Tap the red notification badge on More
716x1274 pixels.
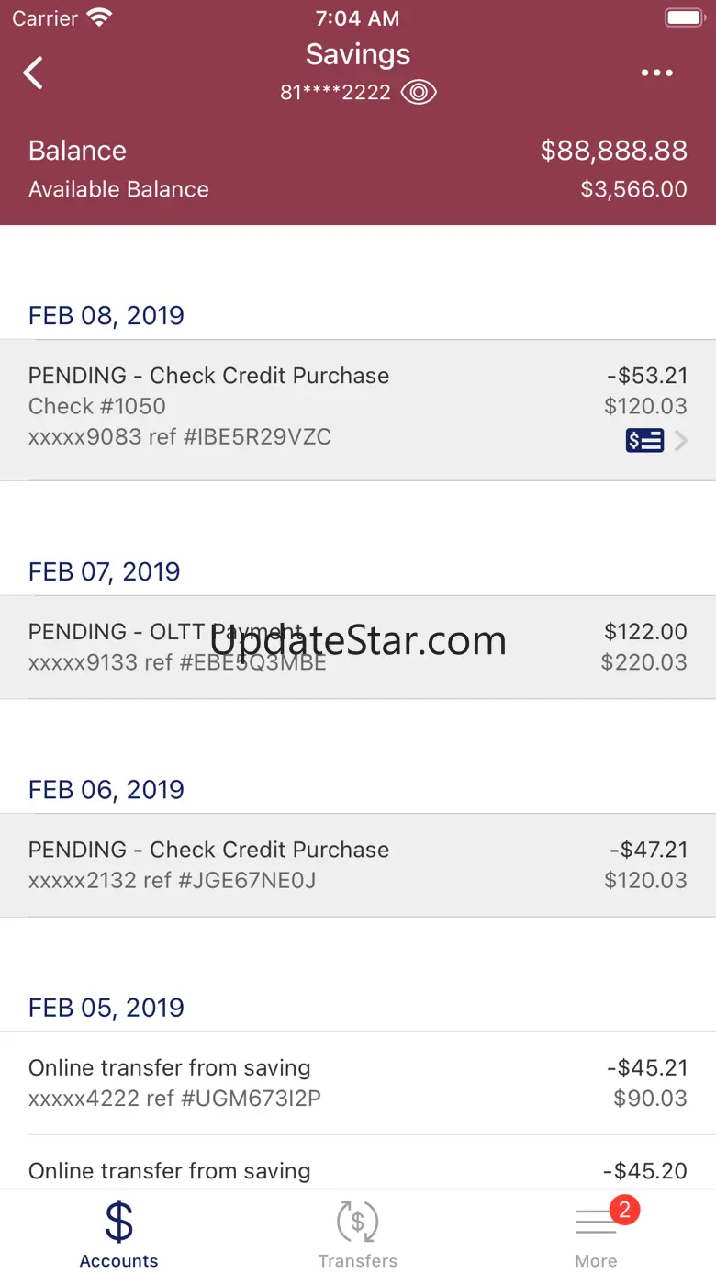[624, 1210]
